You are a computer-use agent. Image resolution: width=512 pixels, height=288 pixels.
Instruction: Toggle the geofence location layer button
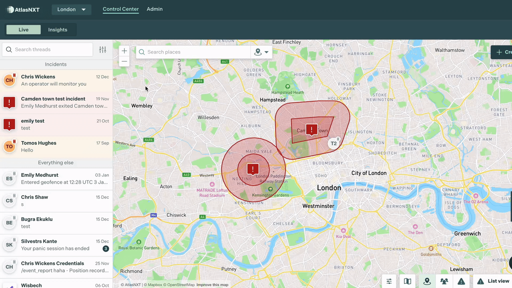pos(427,281)
